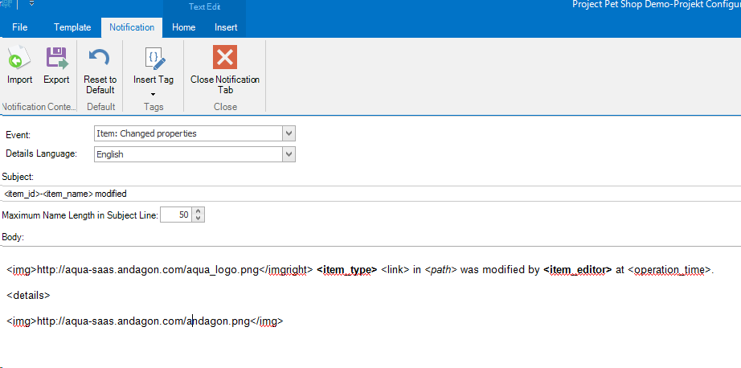Open the Details Language dropdown
This screenshot has width=741, height=368.
(x=289, y=153)
